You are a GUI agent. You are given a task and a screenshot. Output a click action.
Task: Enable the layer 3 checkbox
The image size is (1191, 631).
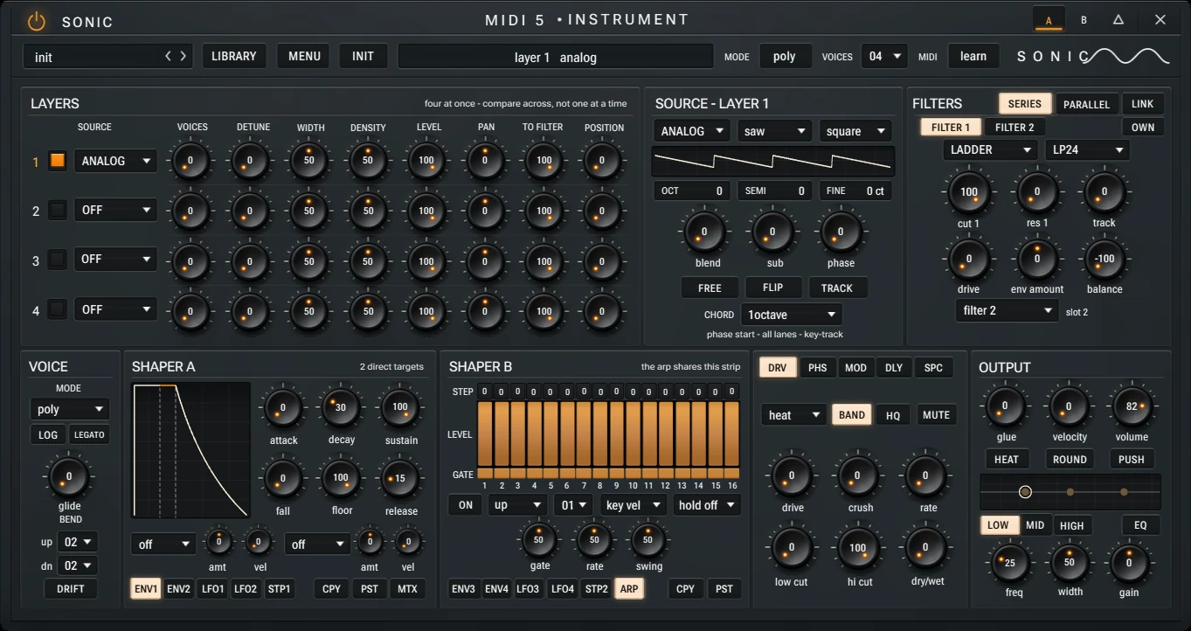pos(58,259)
